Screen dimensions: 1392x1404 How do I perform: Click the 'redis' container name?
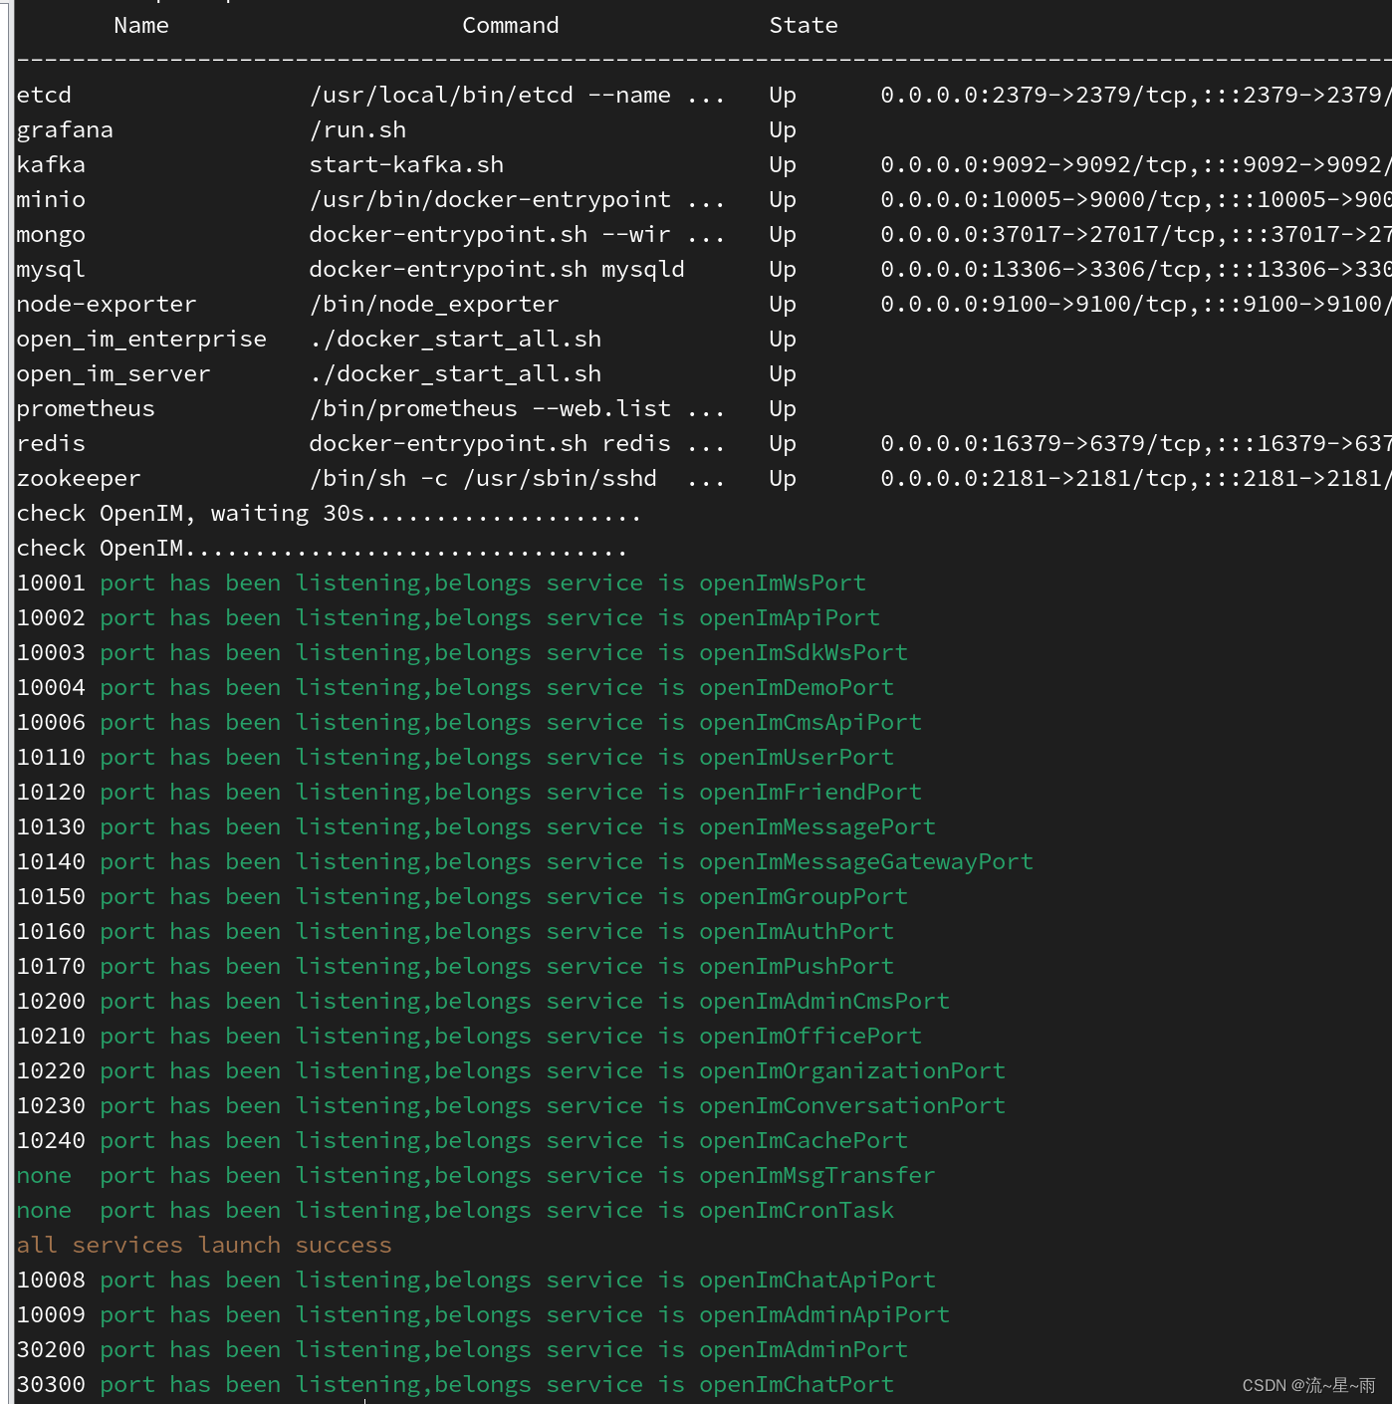click(51, 443)
